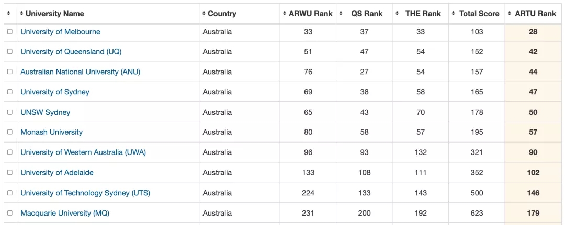Viewport: 565px width, 225px height.
Task: Click sort icon in checkbox column header
Action: [x=9, y=14]
